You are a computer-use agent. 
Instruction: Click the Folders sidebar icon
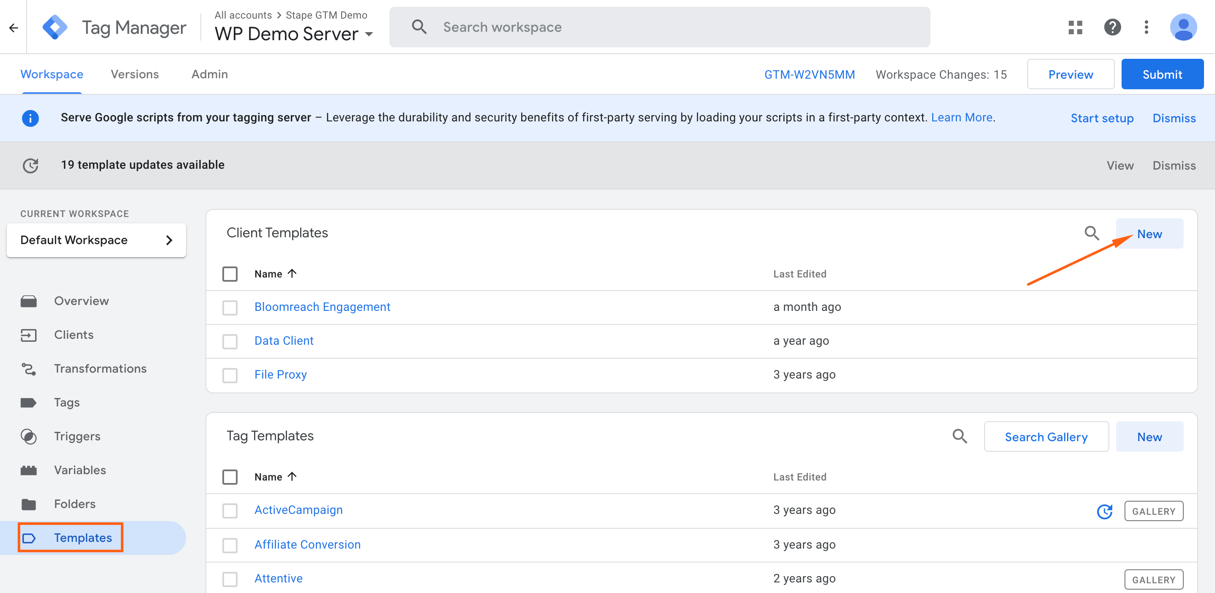tap(29, 504)
